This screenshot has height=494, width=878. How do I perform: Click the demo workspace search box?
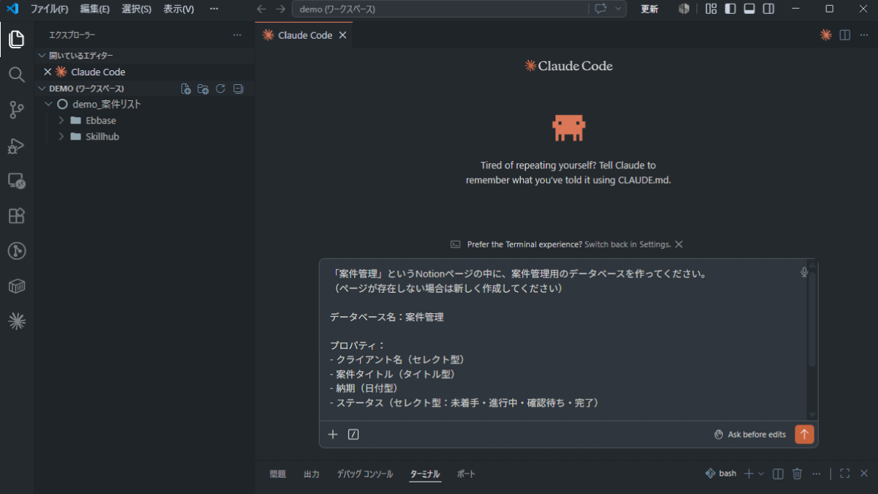[x=439, y=9]
